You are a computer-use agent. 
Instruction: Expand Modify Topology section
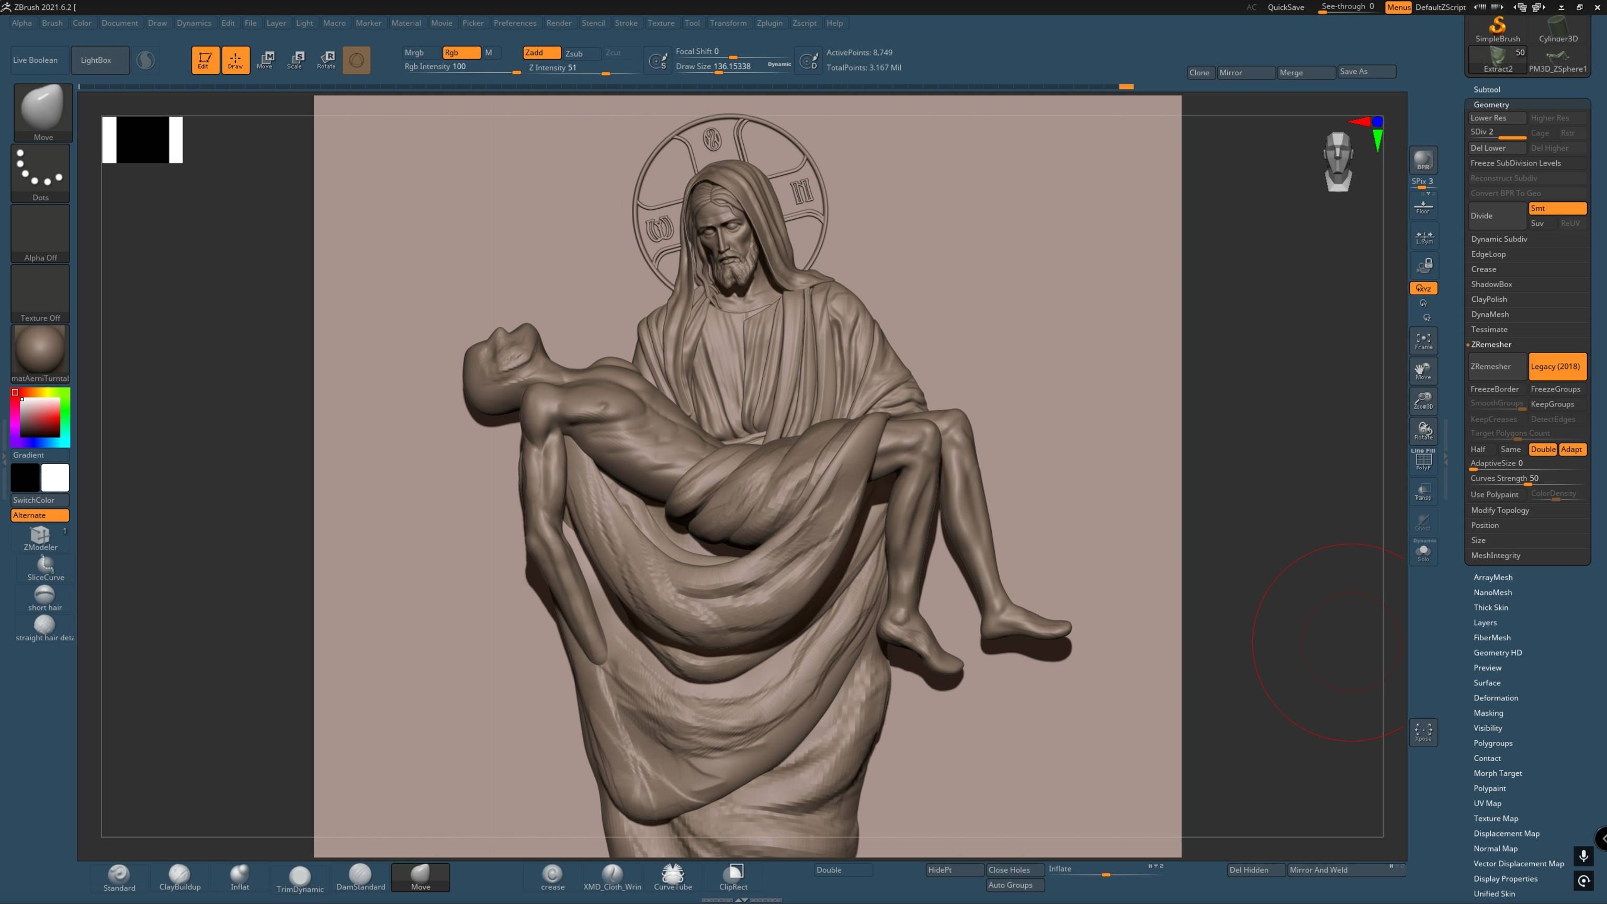(1500, 511)
